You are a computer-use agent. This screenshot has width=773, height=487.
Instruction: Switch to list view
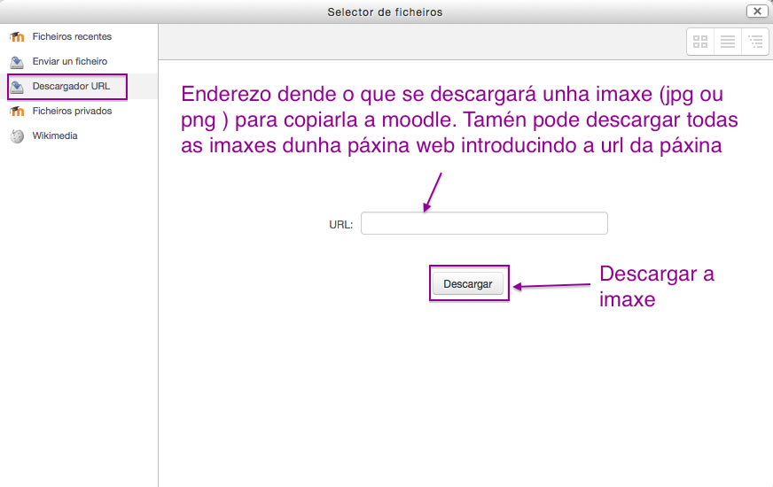728,42
